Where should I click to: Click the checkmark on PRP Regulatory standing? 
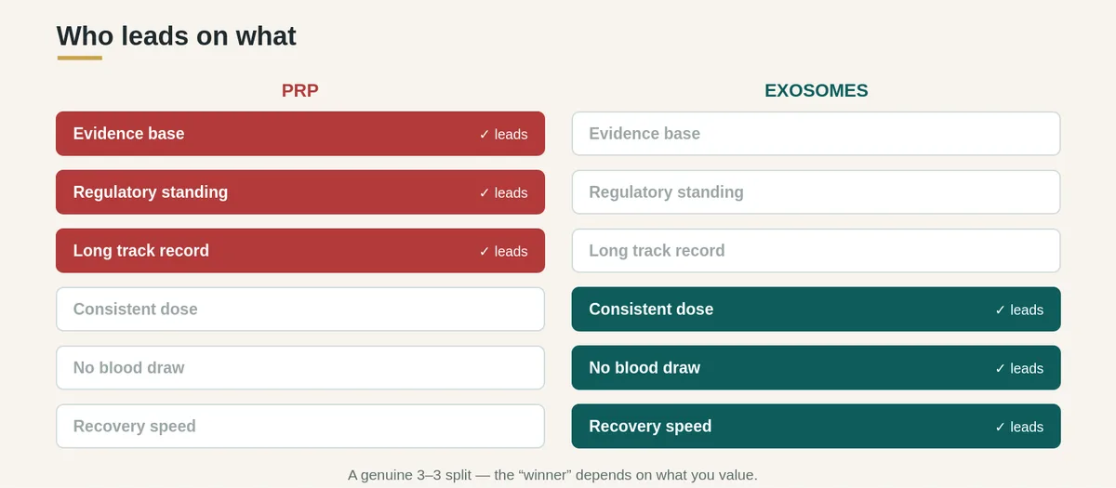pyautogui.click(x=485, y=192)
